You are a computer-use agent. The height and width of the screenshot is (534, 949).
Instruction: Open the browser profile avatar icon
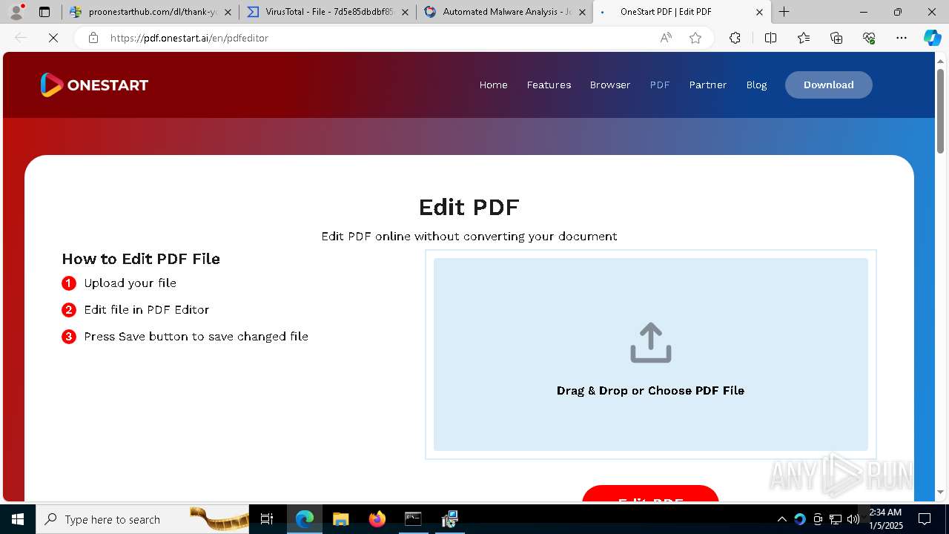(x=16, y=12)
